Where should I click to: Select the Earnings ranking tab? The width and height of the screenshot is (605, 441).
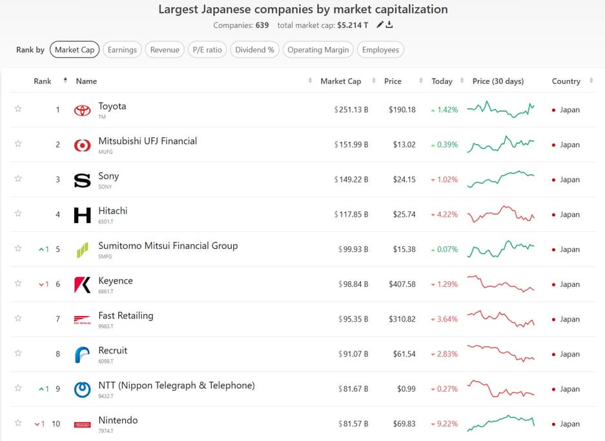[122, 50]
